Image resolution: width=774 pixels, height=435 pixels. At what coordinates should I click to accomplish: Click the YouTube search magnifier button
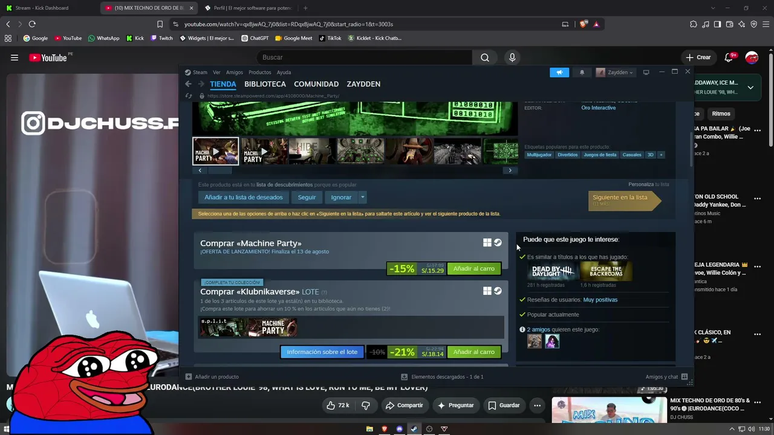pyautogui.click(x=485, y=57)
